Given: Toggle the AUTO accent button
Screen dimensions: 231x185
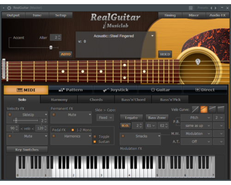Looking at the screenshot, I should click(66, 54).
